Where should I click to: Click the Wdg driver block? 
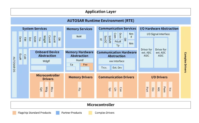[x=47, y=89]
